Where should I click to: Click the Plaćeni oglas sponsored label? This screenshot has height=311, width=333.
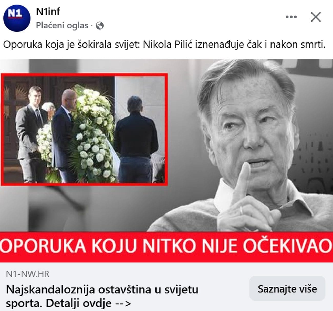[62, 26]
